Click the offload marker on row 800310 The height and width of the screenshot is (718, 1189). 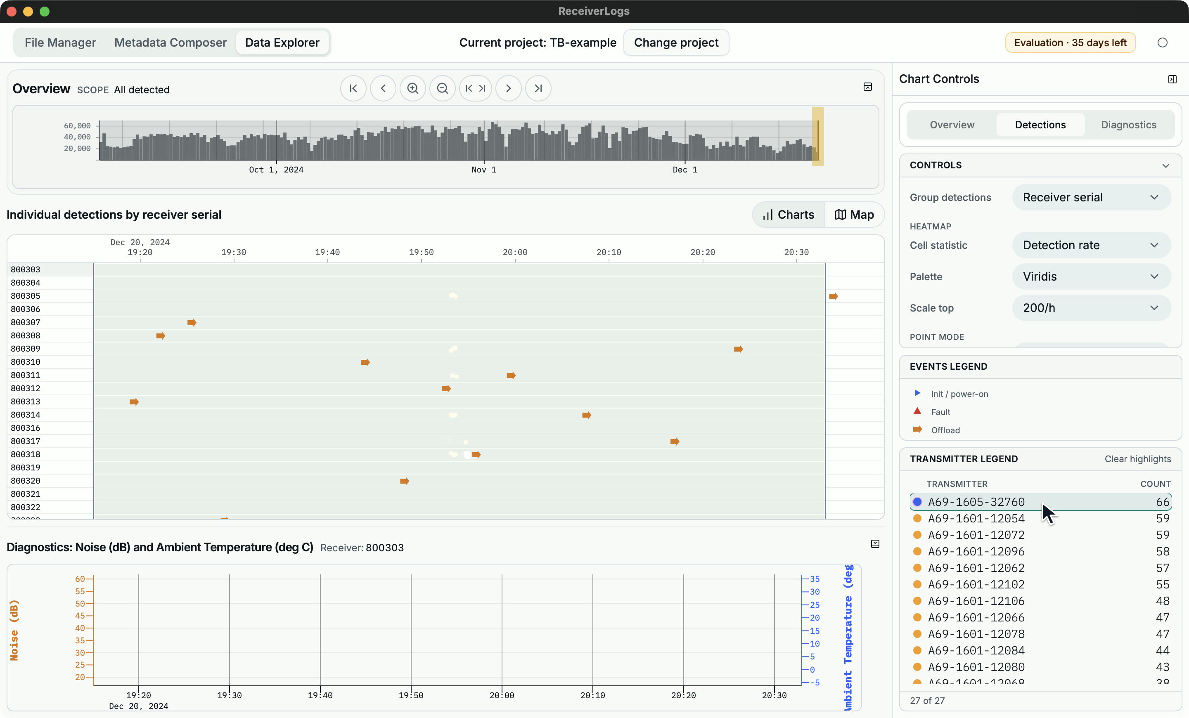[x=365, y=362]
